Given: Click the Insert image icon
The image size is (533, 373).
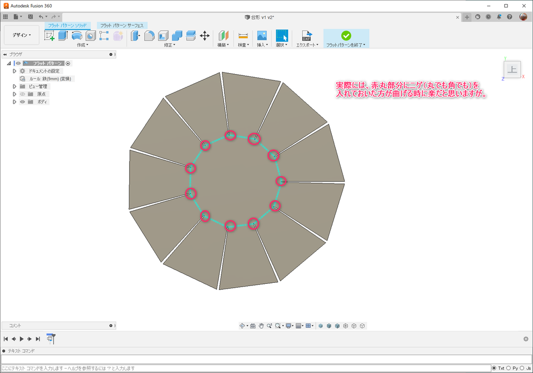Looking at the screenshot, I should tap(262, 36).
